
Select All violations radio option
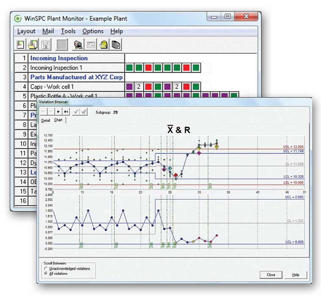coord(46,274)
